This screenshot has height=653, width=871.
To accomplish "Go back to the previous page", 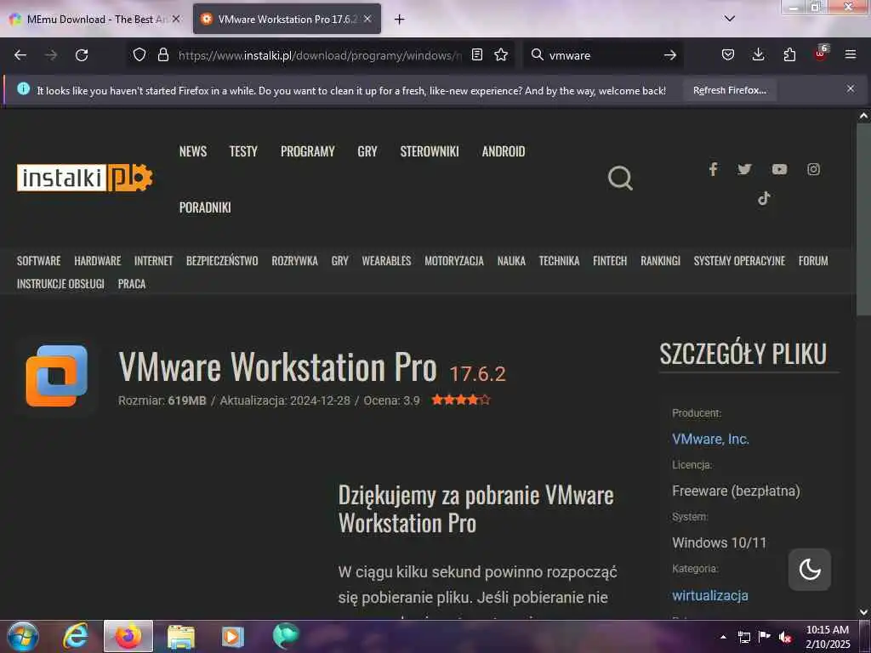I will [x=20, y=55].
